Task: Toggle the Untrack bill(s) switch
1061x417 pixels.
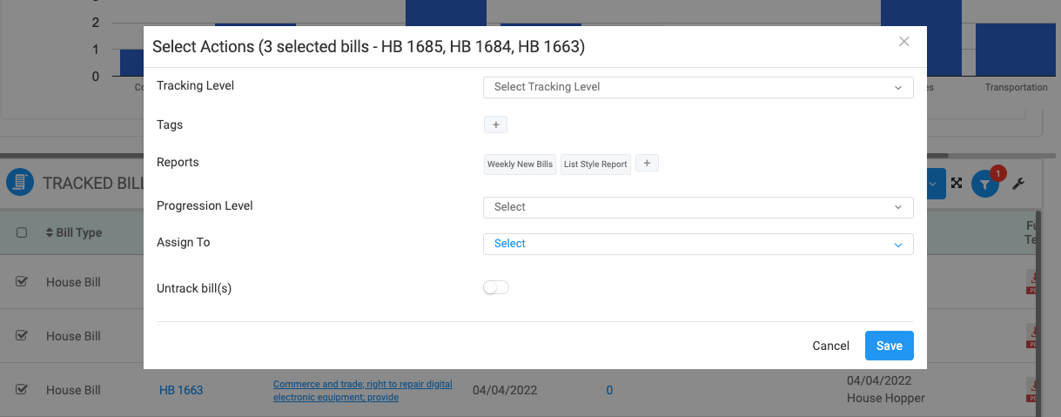Action: (496, 287)
